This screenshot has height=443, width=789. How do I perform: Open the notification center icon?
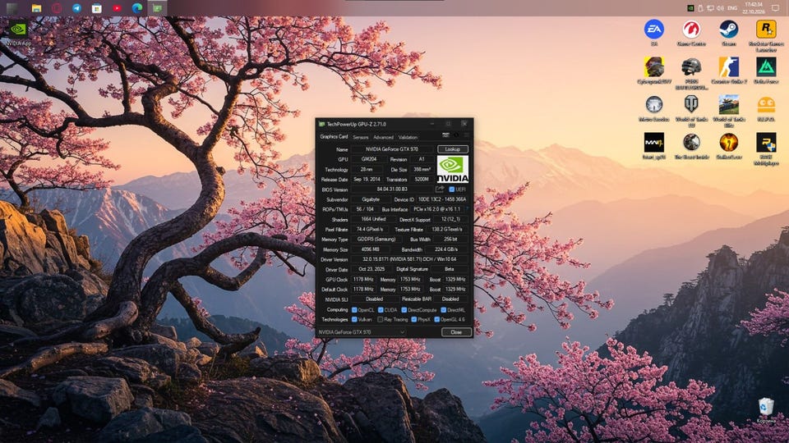(775, 8)
